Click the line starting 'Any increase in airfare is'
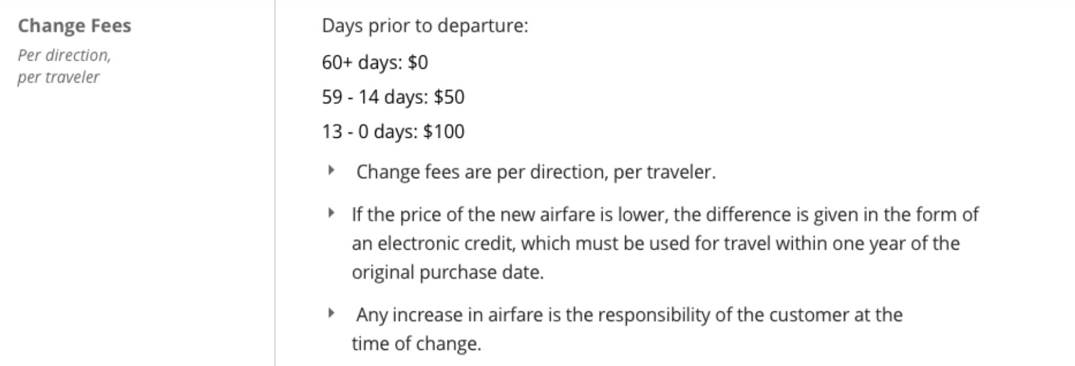This screenshot has width=1075, height=366. click(629, 315)
